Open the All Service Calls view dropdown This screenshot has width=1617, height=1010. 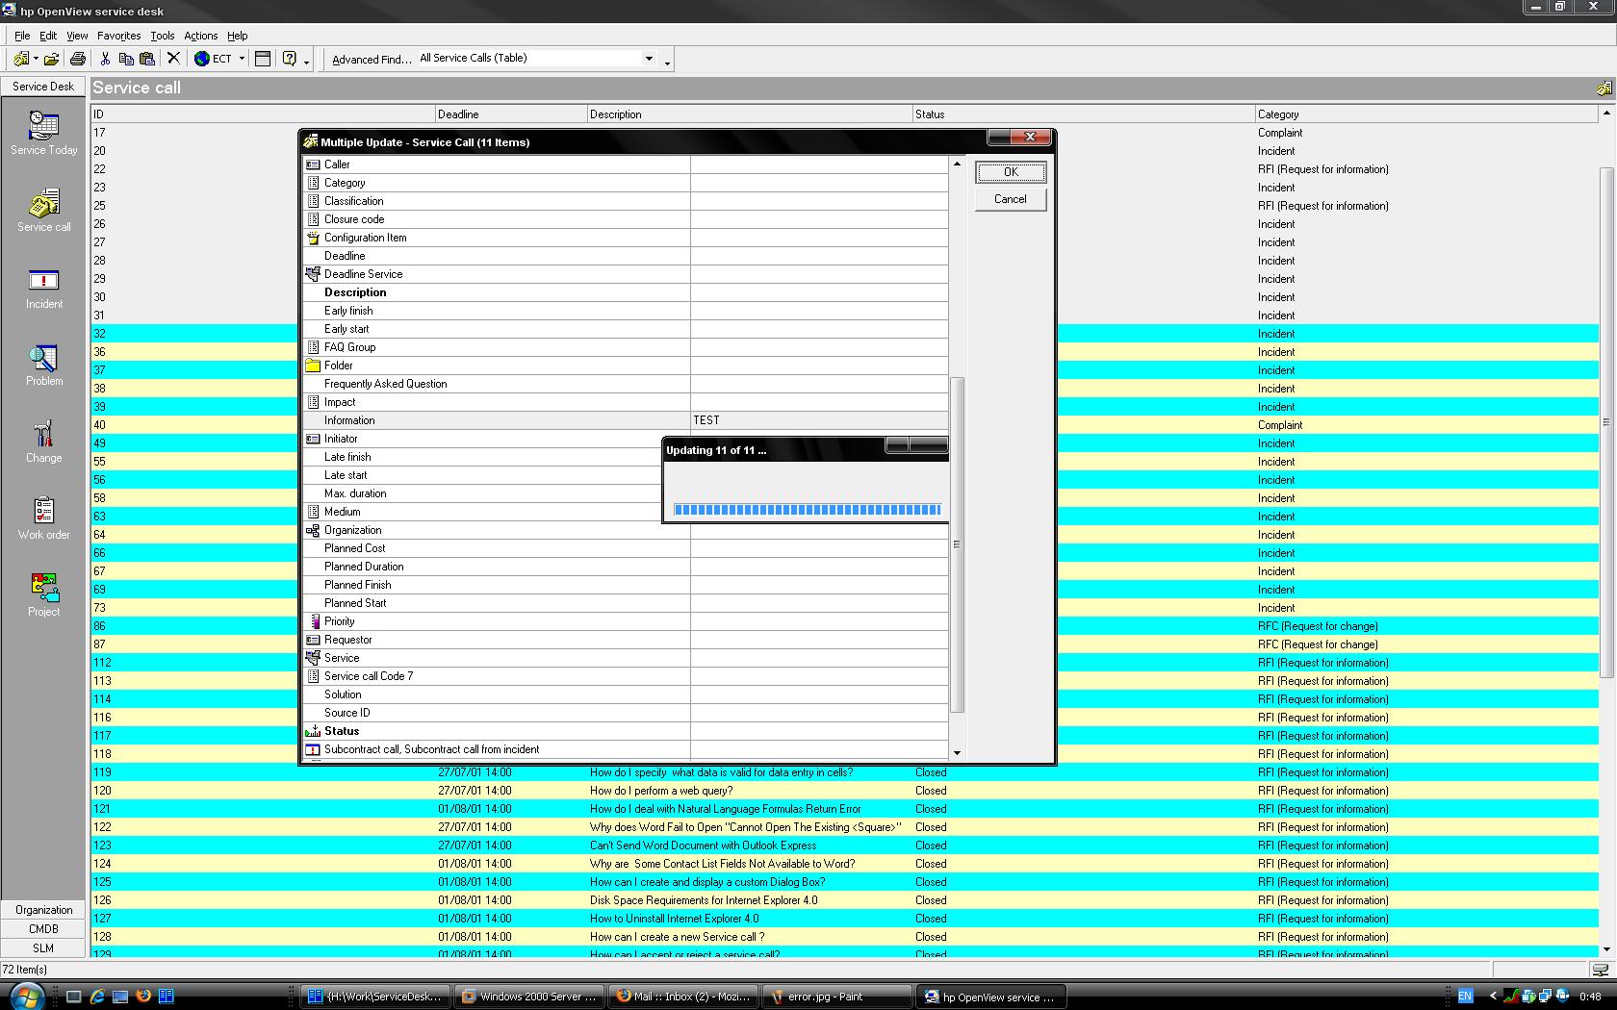click(649, 59)
